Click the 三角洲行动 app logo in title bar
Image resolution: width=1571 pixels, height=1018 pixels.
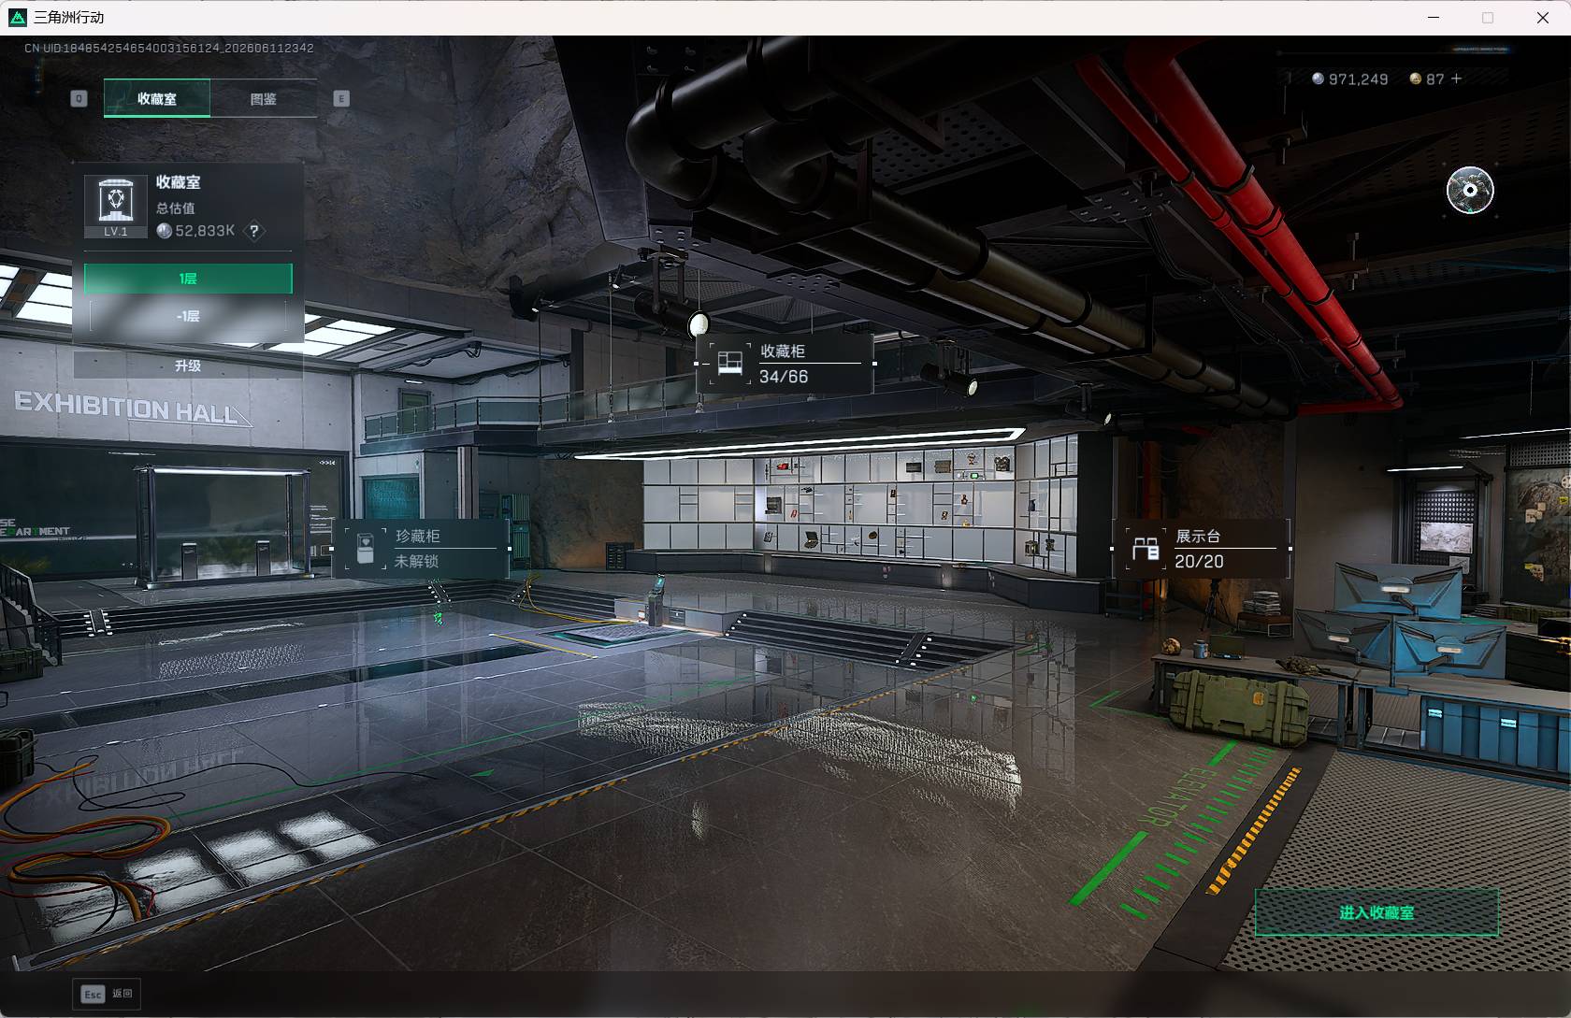pos(18,17)
